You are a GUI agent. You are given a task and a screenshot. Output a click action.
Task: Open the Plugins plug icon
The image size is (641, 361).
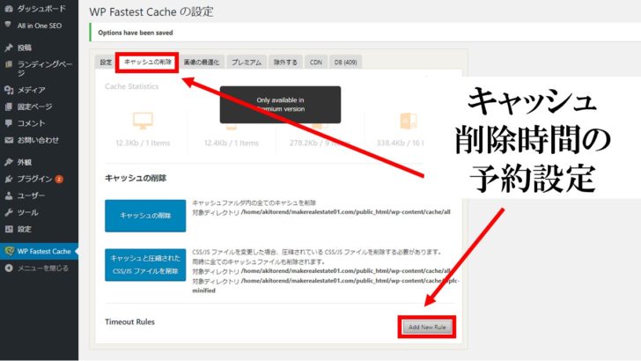coord(9,179)
